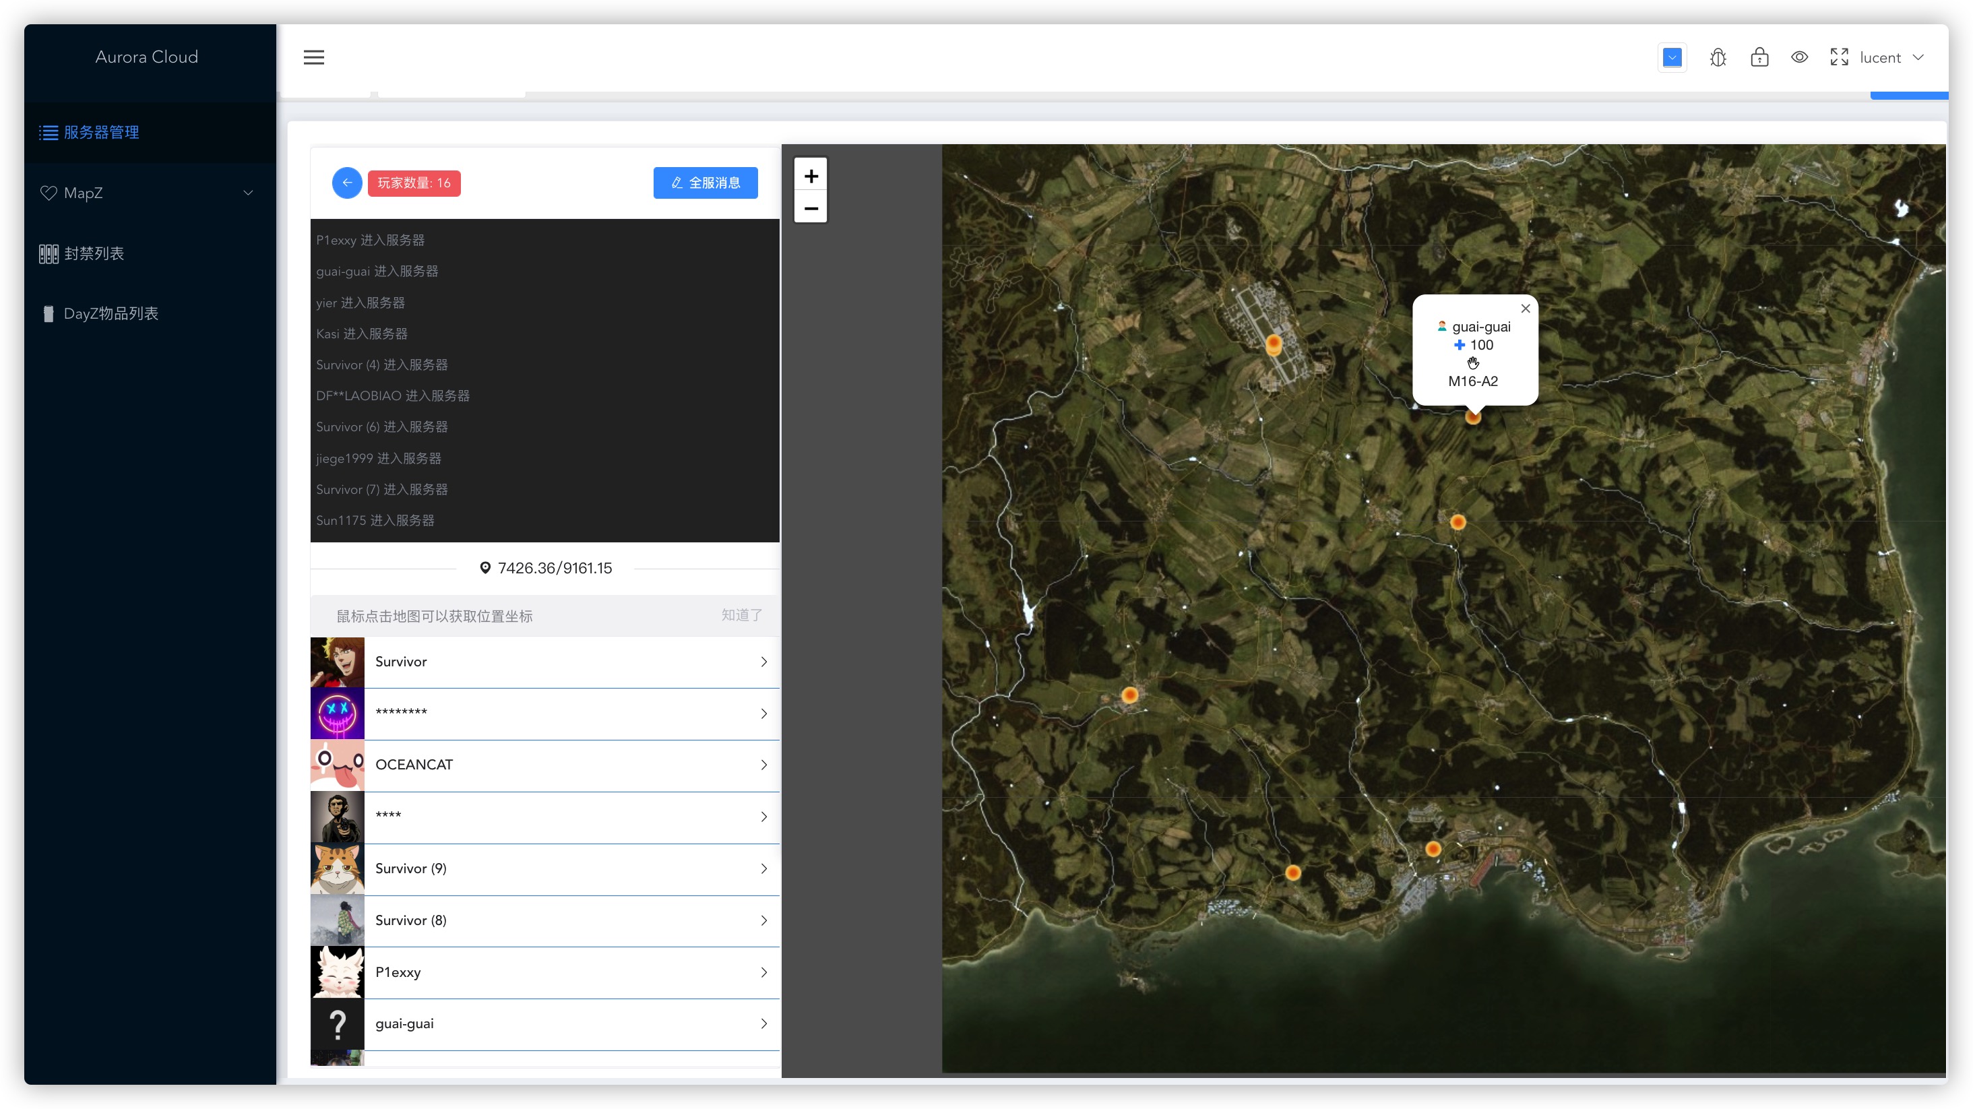Image resolution: width=1973 pixels, height=1109 pixels.
Task: Zoom in the map with plus button
Action: (811, 176)
